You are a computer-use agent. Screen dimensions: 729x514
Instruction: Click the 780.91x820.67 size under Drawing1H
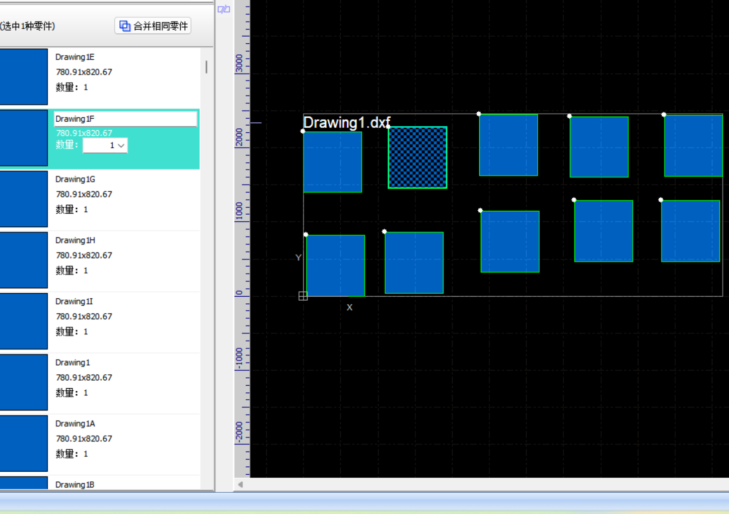(x=84, y=255)
